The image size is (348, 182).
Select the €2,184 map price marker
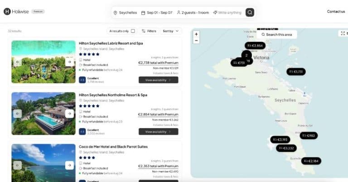coord(311,161)
